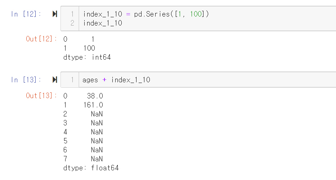336x180 pixels.
Task: Click the NaN value in row 4
Action: pos(97,132)
